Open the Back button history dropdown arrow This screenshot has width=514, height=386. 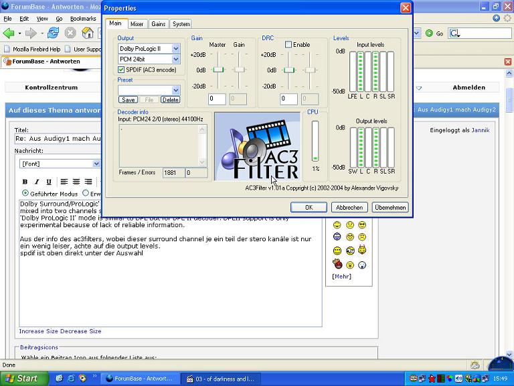[19, 34]
